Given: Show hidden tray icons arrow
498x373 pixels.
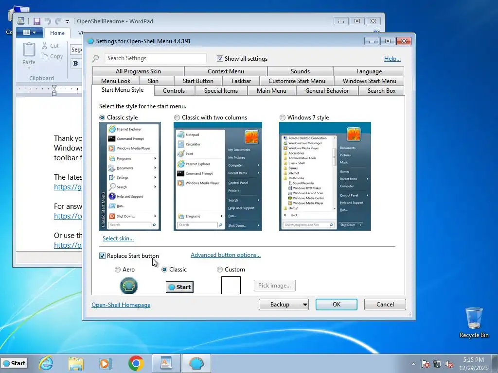Looking at the screenshot, I should pyautogui.click(x=413, y=364).
